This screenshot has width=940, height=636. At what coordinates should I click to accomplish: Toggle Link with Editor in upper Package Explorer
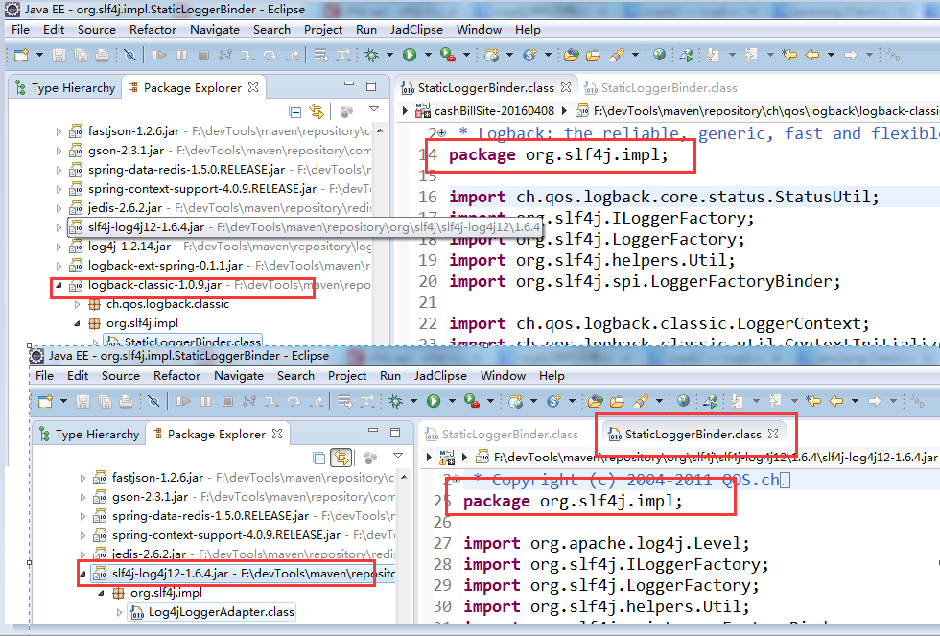pos(316,111)
